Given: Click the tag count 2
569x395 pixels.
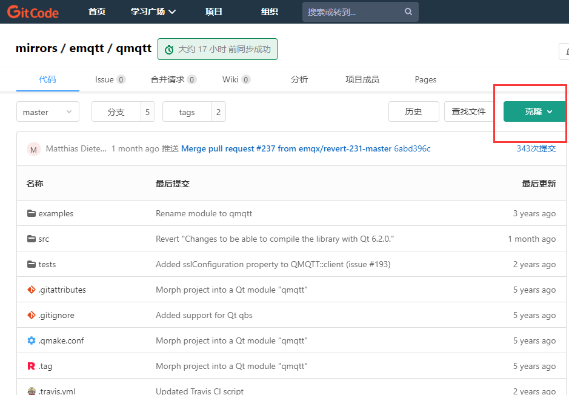Looking at the screenshot, I should coord(219,111).
